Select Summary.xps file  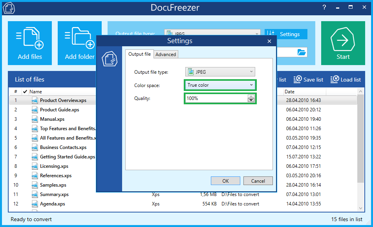[54, 194]
